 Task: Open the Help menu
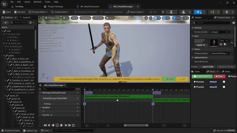[56, 2]
